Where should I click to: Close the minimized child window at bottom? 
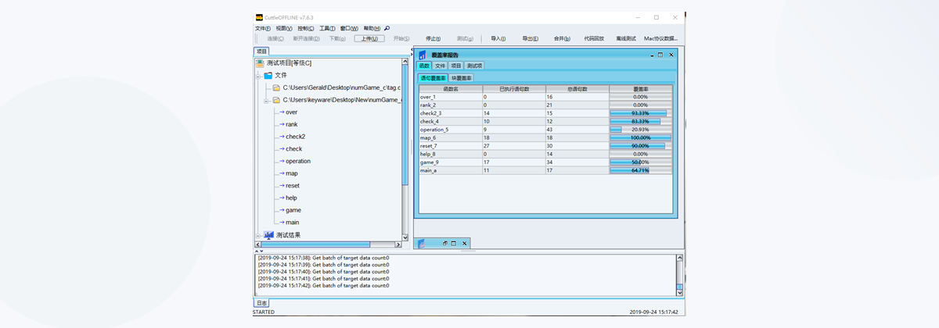click(464, 244)
